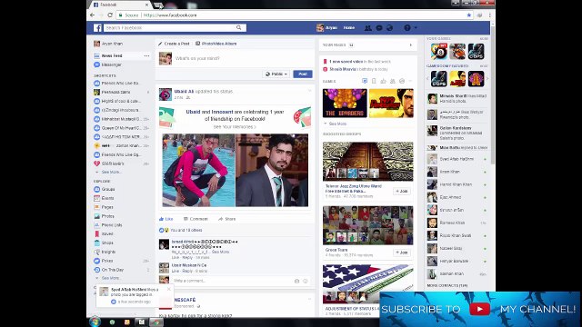Open Insights in Explore section

point(108,252)
